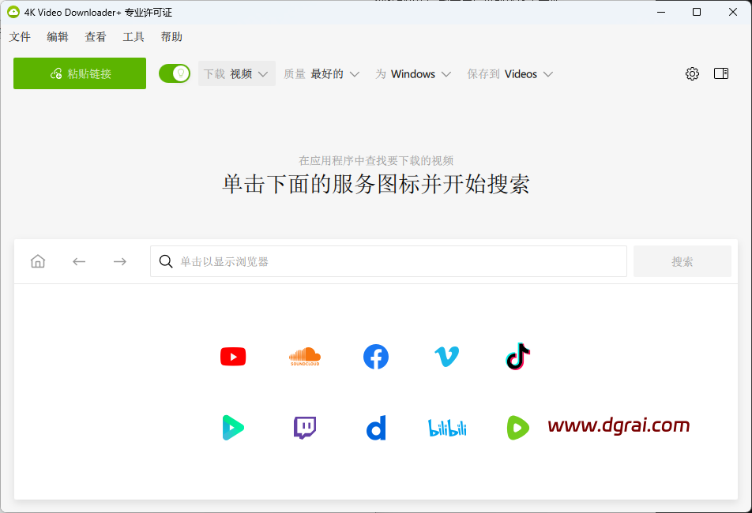This screenshot has width=752, height=513.
Task: Open the 帮助 menu
Action: 171,37
